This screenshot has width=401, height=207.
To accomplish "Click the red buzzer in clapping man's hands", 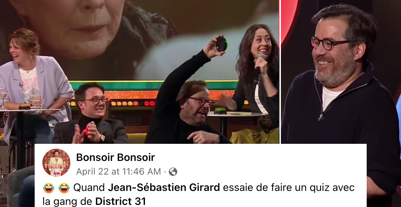I will click(x=87, y=130).
